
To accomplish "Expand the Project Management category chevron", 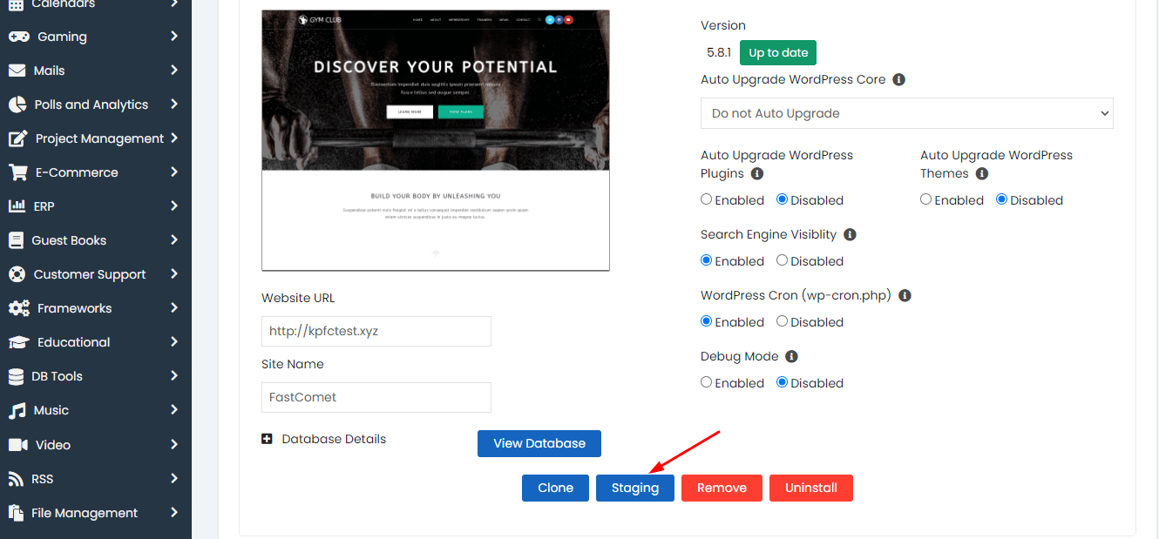I will (174, 138).
